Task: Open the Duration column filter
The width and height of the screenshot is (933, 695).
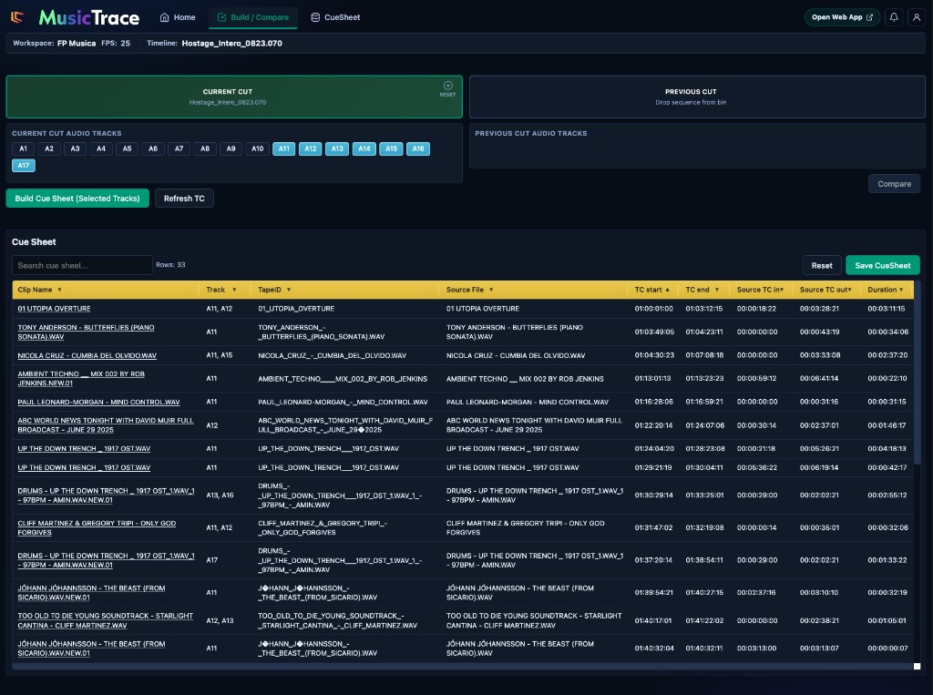Action: (901, 290)
